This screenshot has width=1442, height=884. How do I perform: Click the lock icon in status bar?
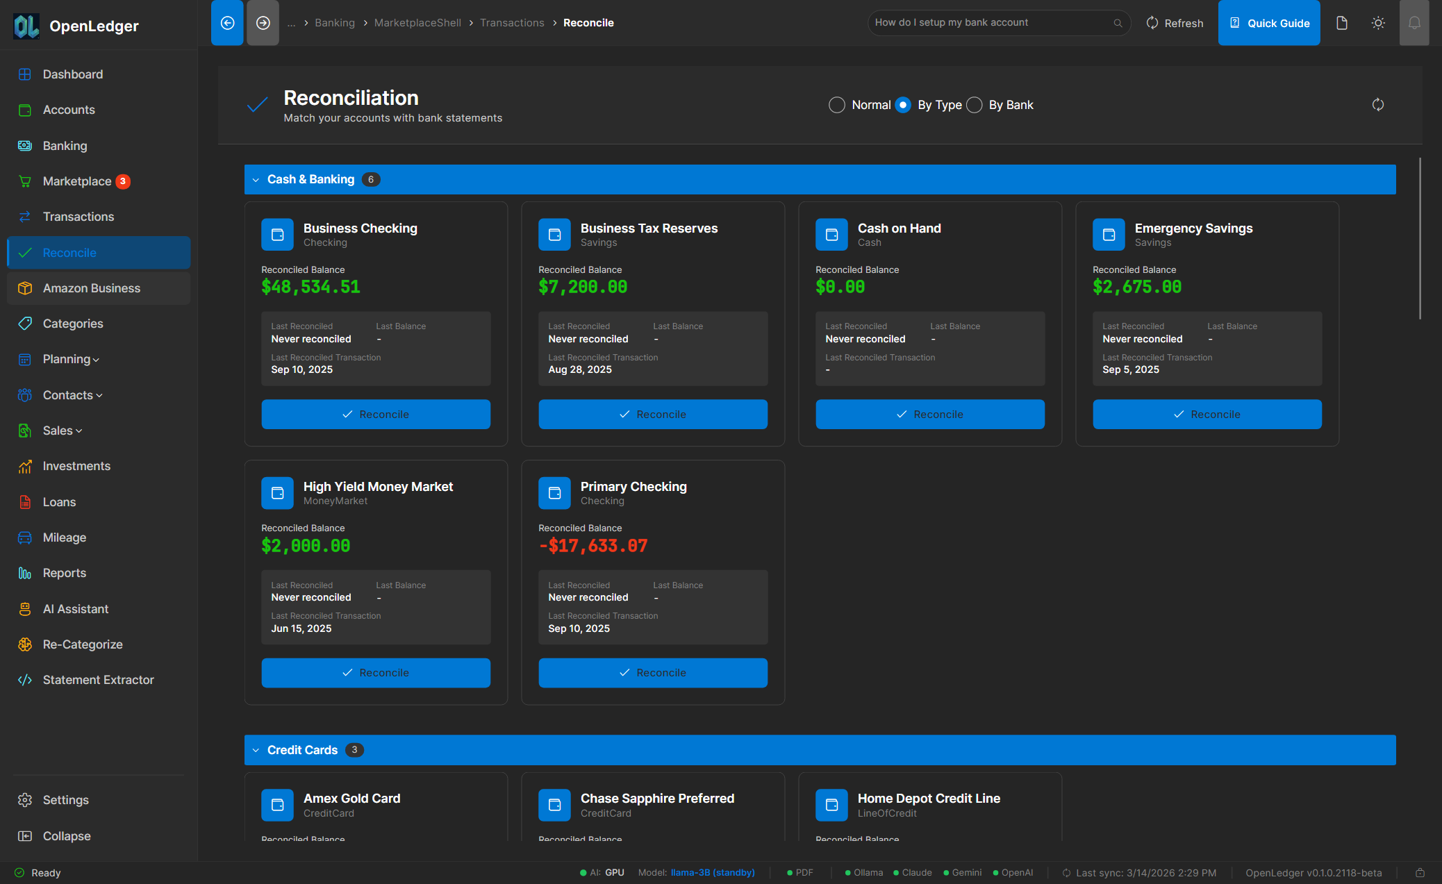pos(1420,873)
